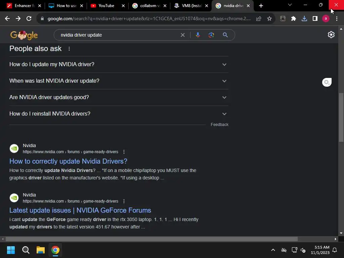Reload the current page
Image resolution: width=344 pixels, height=258 pixels.
(29, 19)
